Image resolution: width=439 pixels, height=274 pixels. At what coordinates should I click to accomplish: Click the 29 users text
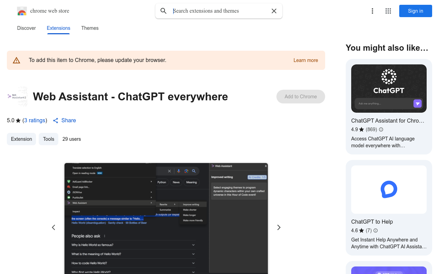point(72,139)
